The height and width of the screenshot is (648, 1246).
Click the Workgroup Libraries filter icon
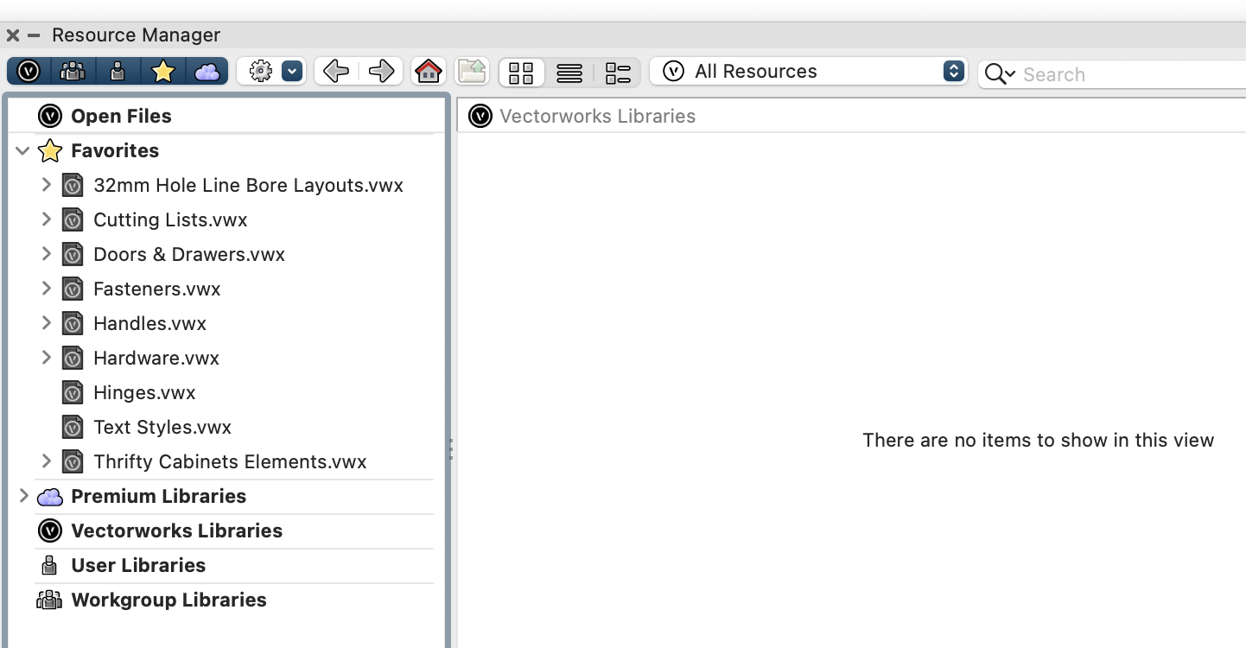[x=73, y=71]
